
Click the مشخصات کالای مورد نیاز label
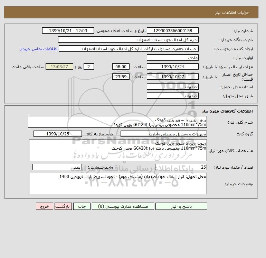point(230,151)
